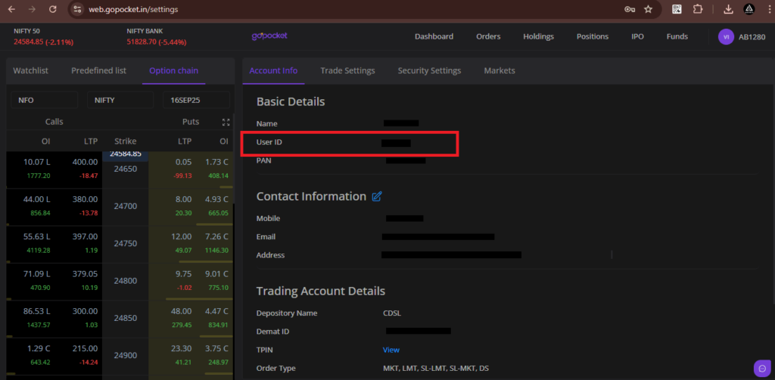Open the NIFTY symbol dropdown
Screen dimensions: 775x380
120,100
